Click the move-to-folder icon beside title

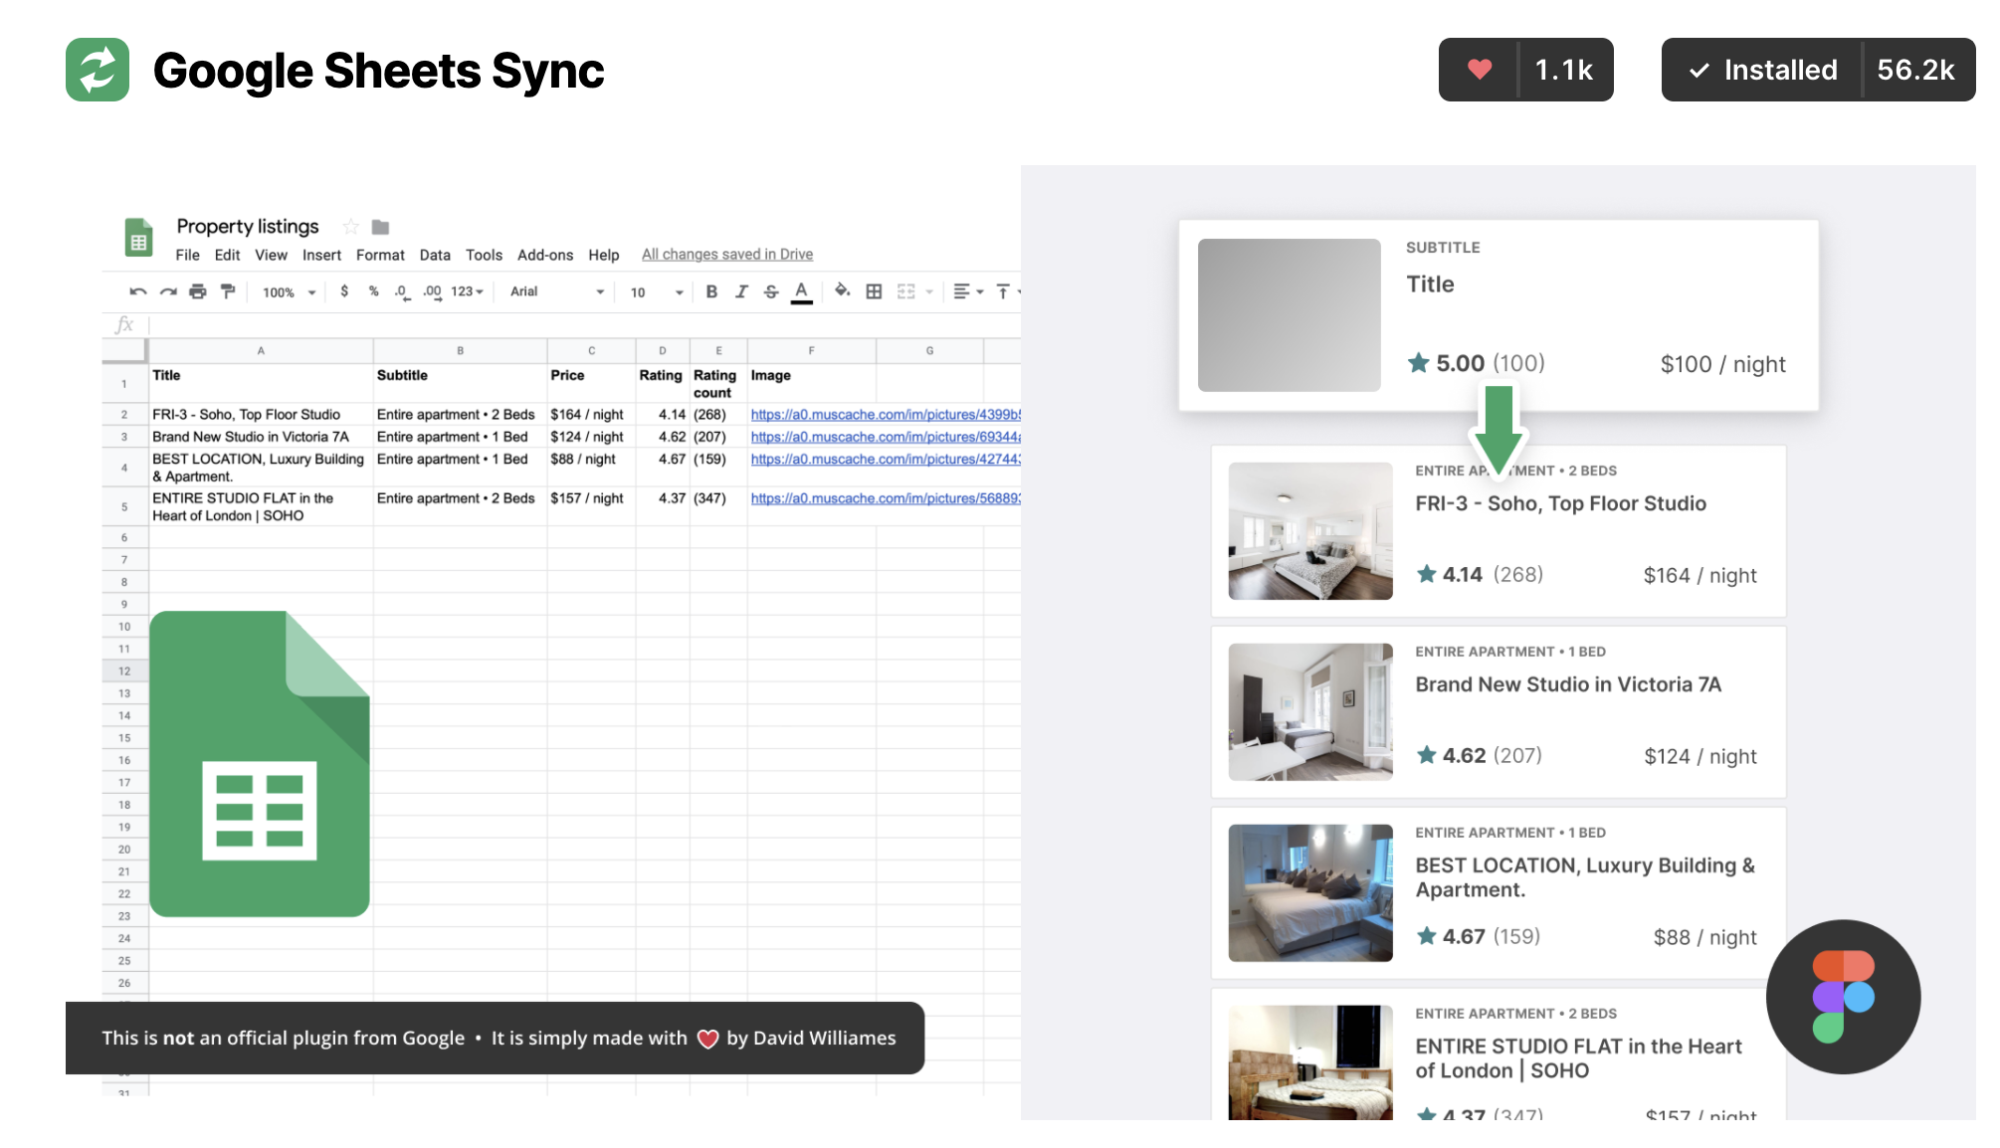point(380,227)
